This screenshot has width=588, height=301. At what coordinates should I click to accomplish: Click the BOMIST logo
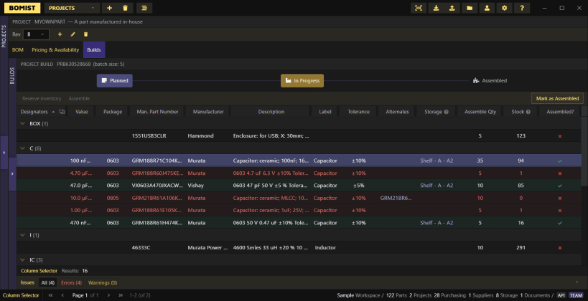(x=22, y=8)
